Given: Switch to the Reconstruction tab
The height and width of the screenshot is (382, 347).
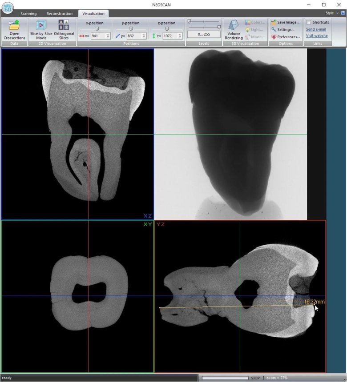Looking at the screenshot, I should click(x=59, y=14).
